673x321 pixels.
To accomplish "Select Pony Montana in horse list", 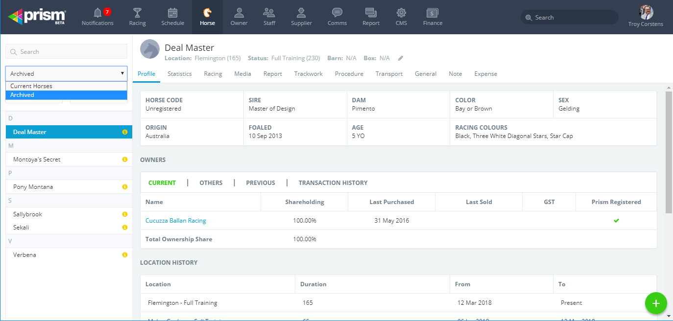I will [x=69, y=187].
